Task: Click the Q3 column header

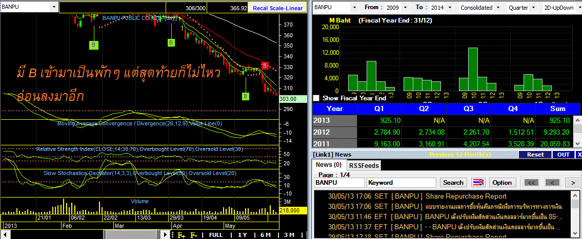Action: click(469, 108)
